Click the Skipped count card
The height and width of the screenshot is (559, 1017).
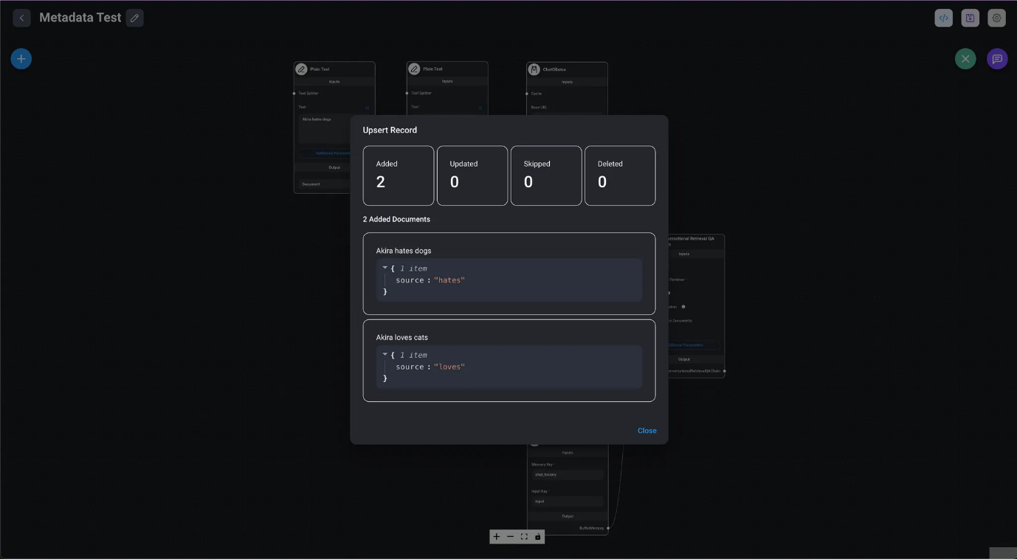click(x=545, y=176)
